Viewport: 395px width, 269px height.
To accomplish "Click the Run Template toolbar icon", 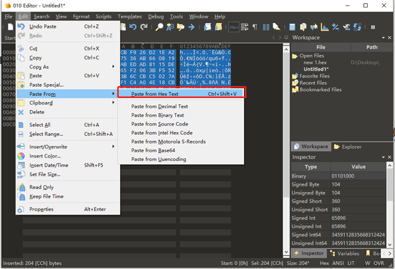I will (219, 27).
